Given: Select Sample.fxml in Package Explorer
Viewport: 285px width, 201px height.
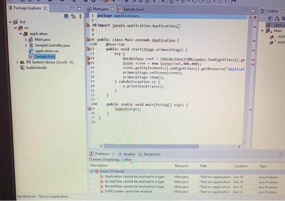Looking at the screenshot, I should (45, 57).
